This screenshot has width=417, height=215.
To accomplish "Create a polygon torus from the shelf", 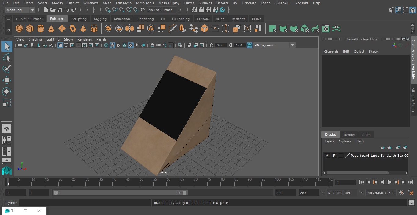I will coord(73,29).
